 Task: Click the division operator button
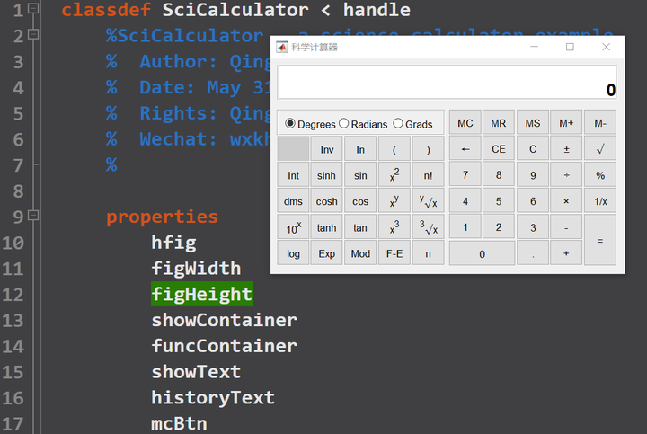566,176
